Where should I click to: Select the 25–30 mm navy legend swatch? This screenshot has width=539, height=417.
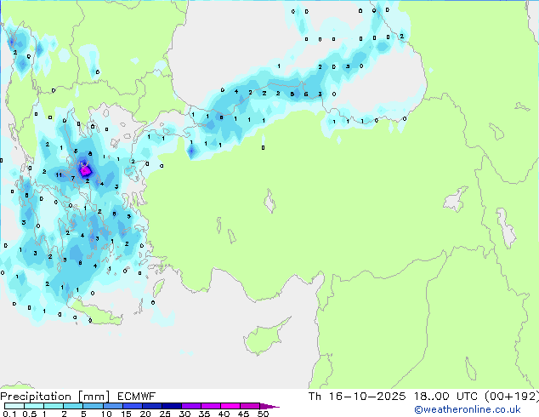pyautogui.click(x=171, y=406)
